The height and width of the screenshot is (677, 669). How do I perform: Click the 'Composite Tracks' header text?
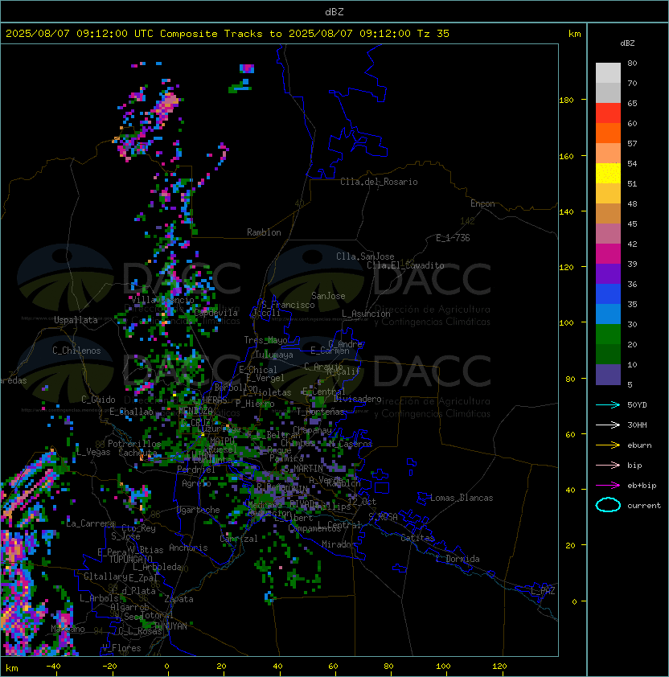pyautogui.click(x=211, y=34)
